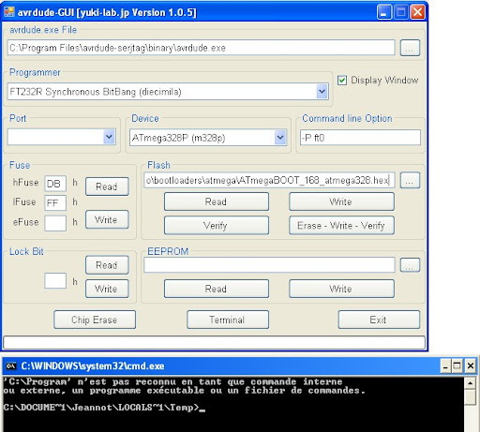Expand the Programmer dropdown list

click(322, 92)
